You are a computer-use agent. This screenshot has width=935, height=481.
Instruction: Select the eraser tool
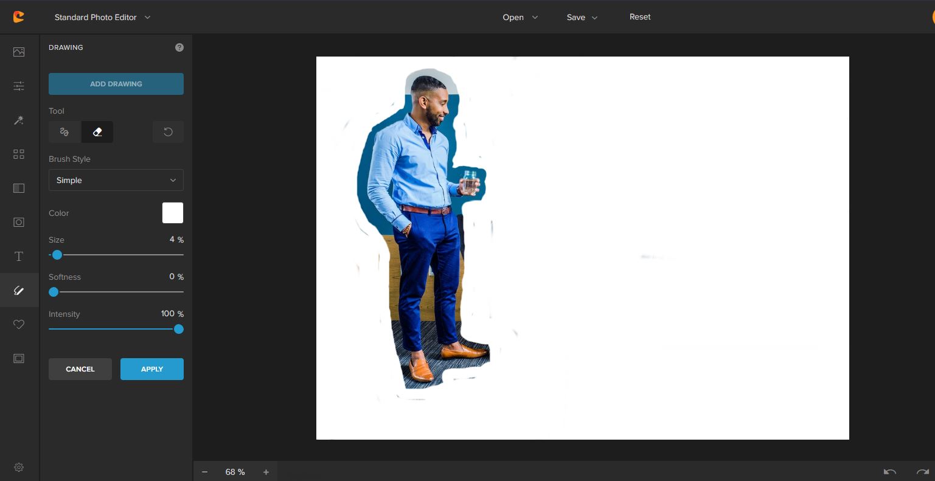97,132
